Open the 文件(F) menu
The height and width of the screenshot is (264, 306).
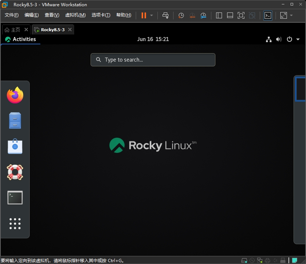tap(11, 15)
